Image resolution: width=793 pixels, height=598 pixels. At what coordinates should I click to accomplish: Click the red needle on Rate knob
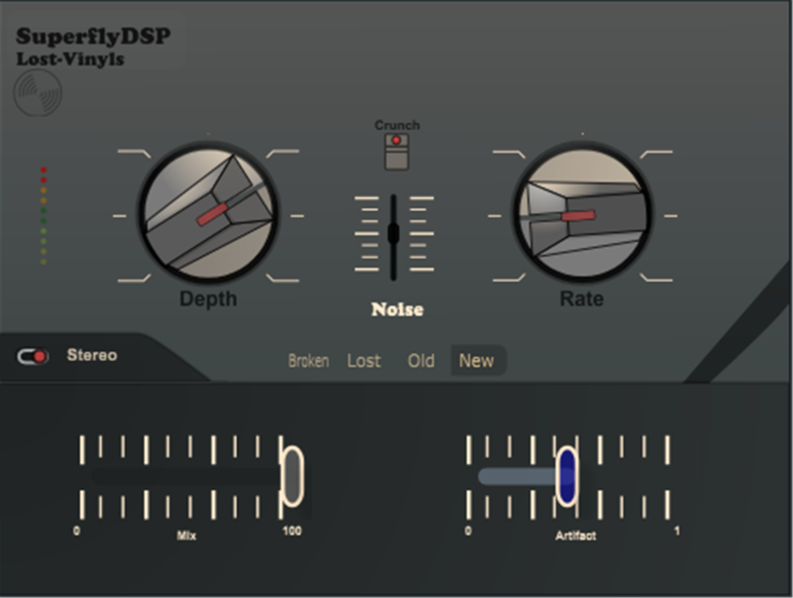tap(580, 215)
